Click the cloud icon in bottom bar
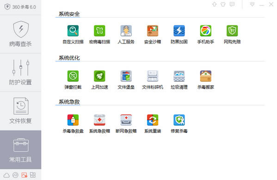This screenshot has height=180, width=277. point(6,175)
